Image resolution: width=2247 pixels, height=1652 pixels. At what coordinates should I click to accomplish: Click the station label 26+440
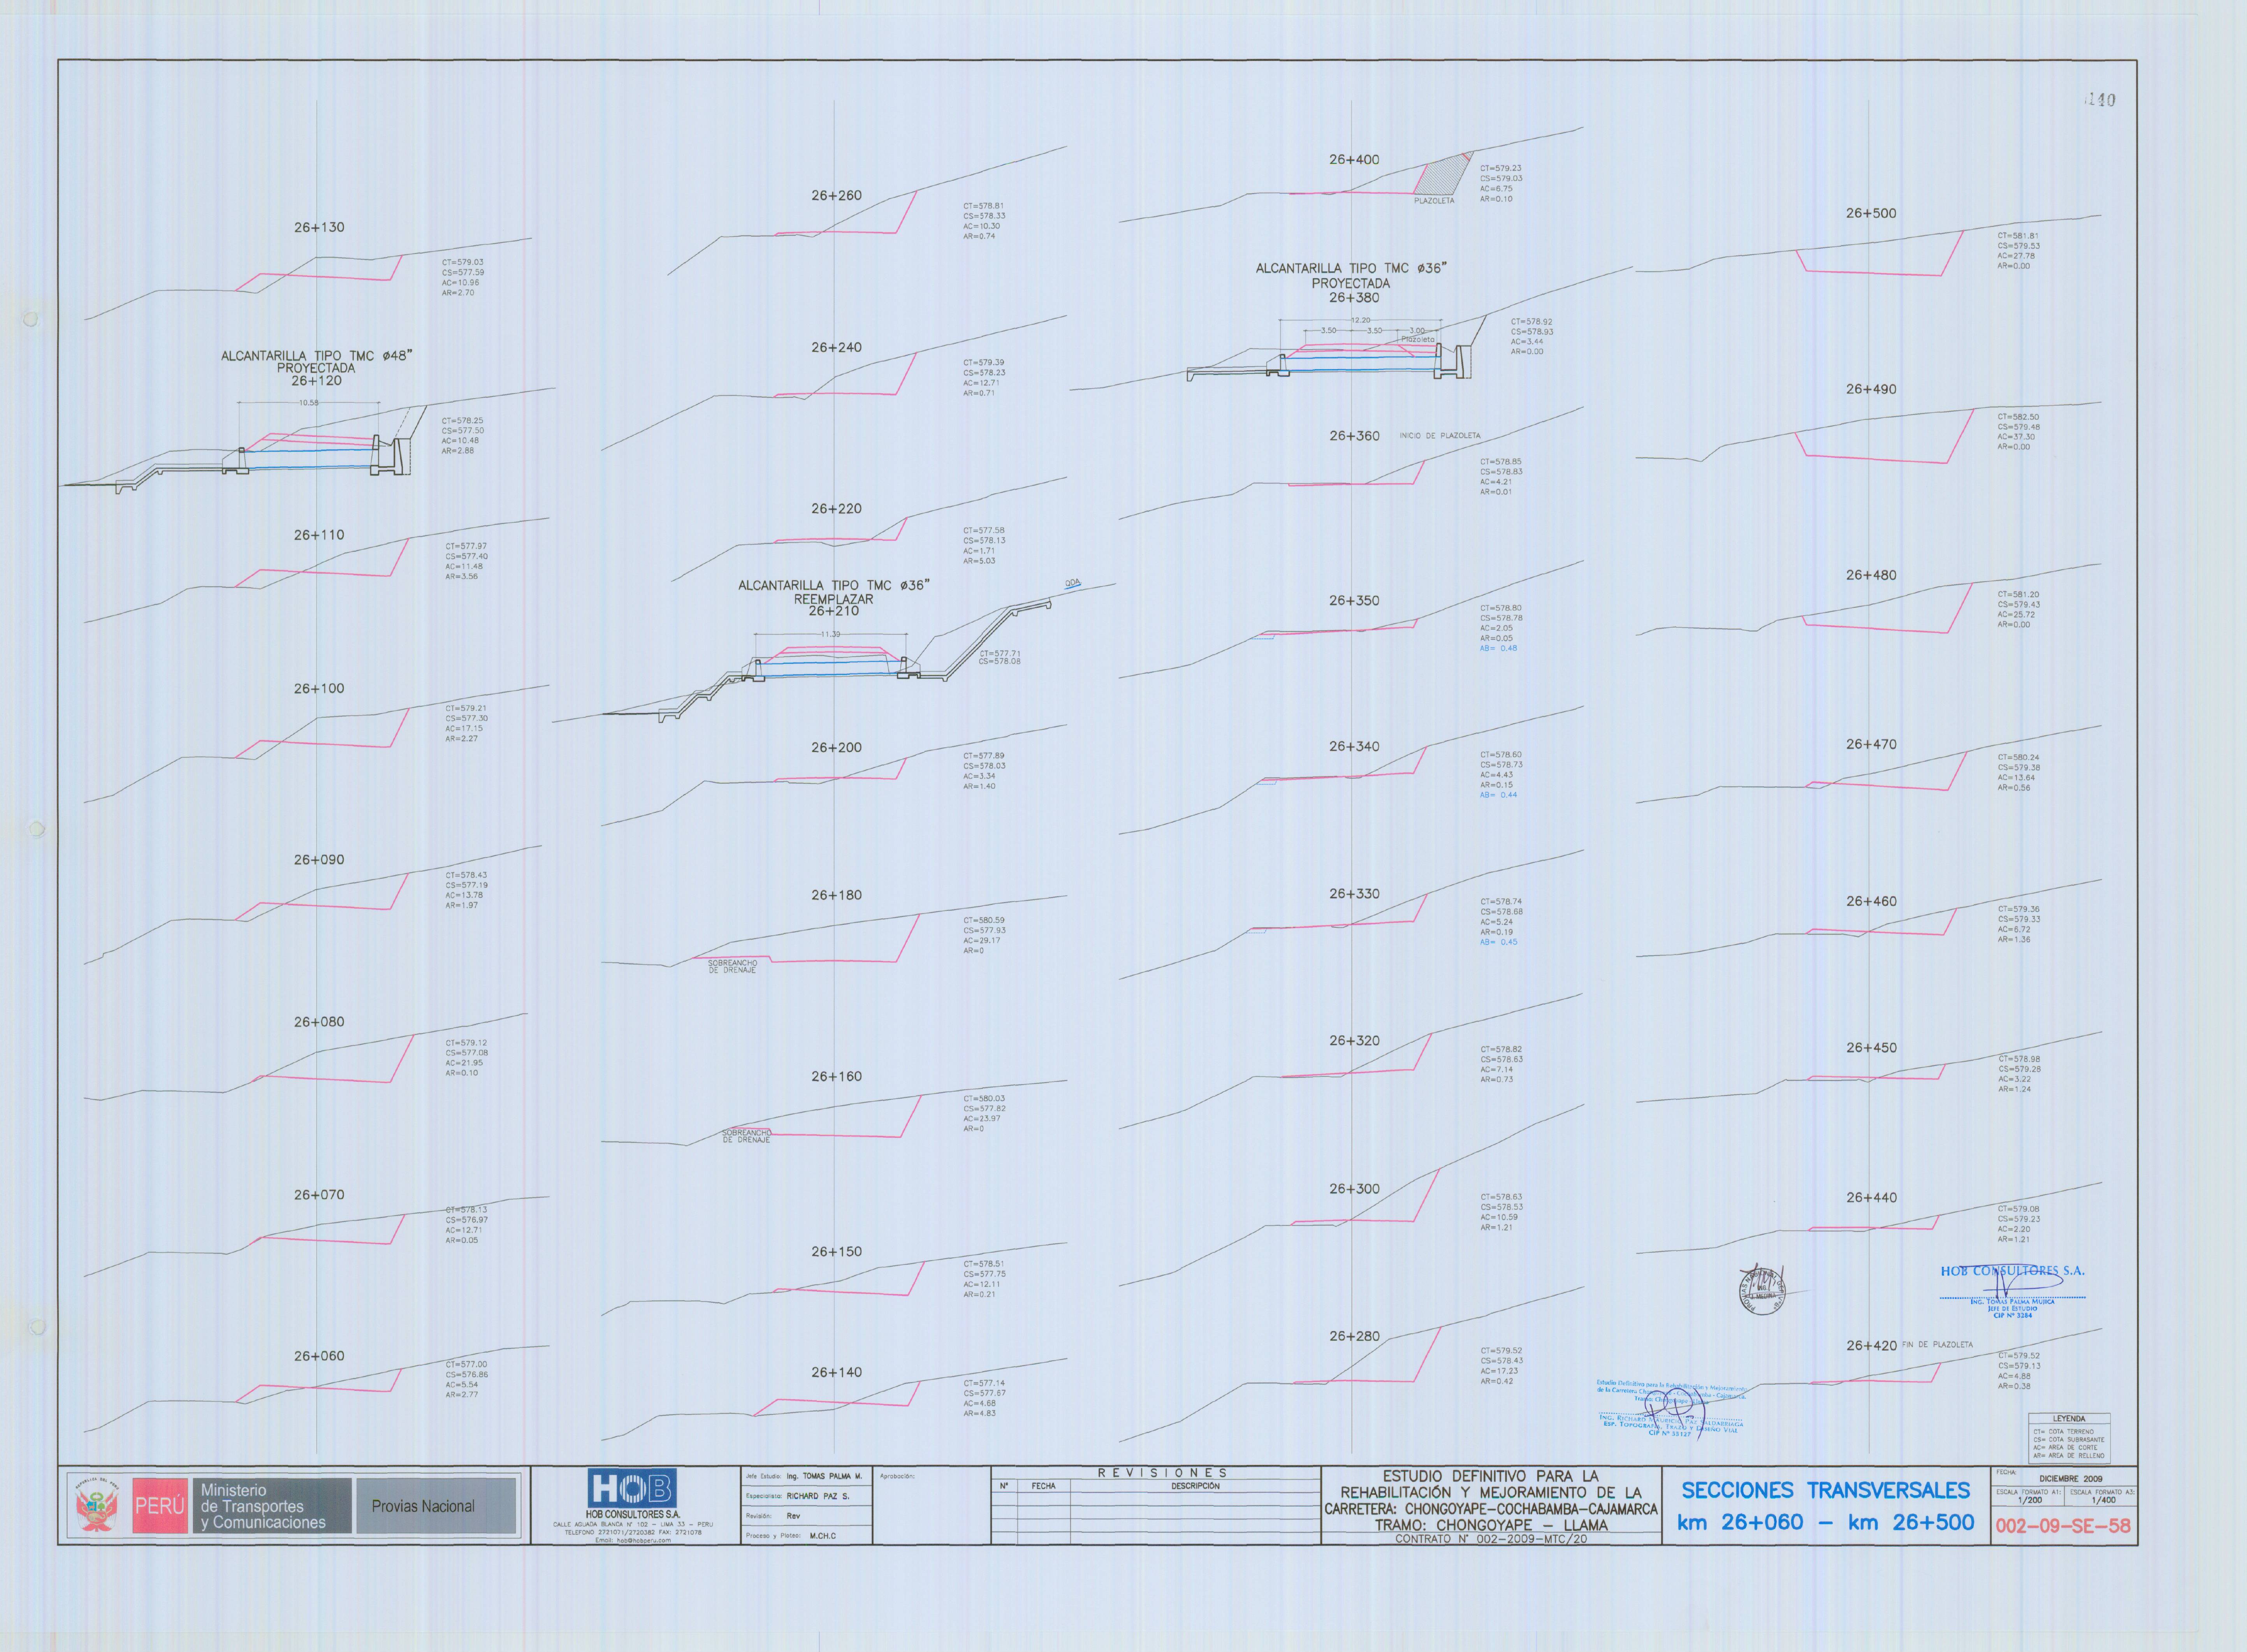click(x=1871, y=1198)
